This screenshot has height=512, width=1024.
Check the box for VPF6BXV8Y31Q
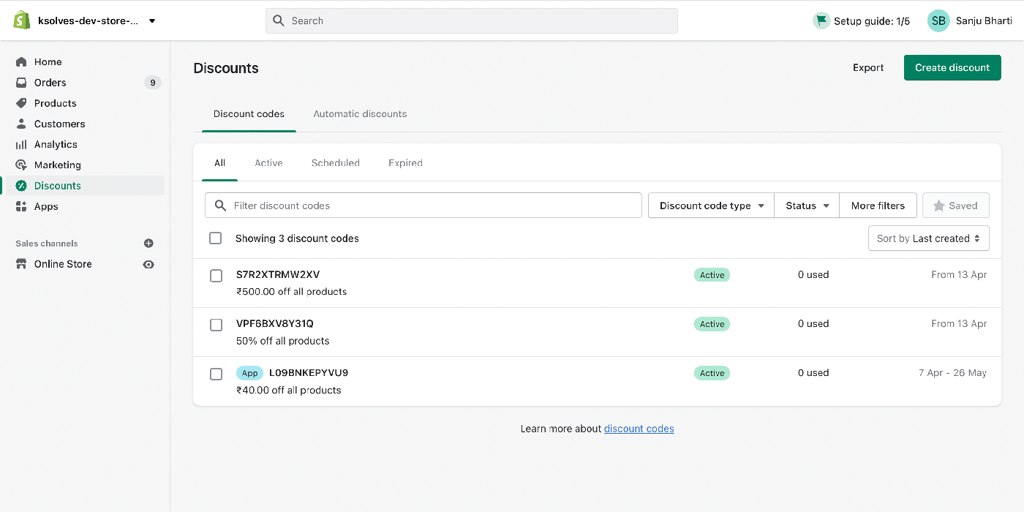coord(216,325)
